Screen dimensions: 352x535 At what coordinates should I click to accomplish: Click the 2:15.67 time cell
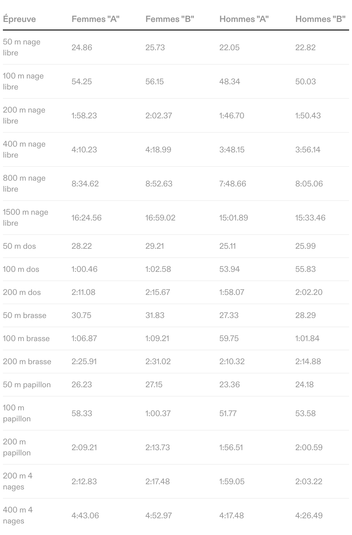[x=158, y=292]
